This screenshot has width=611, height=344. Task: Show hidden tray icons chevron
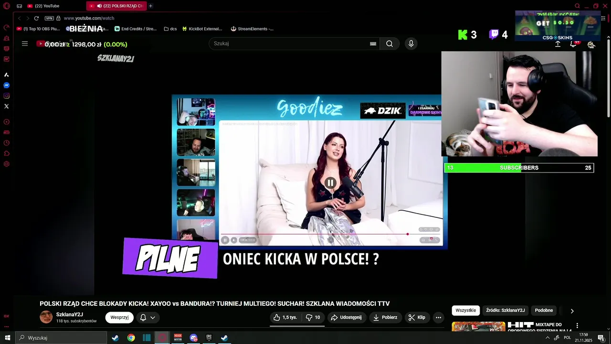coord(547,338)
